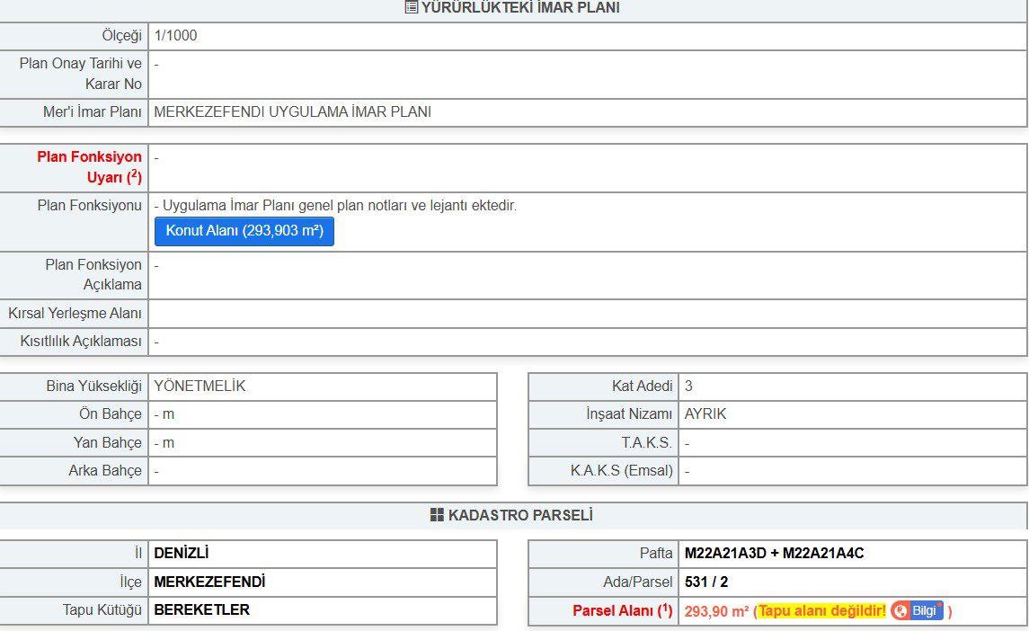Click the İlçe value MERKEZEFENDİ
The height and width of the screenshot is (631, 1029).
[209, 582]
